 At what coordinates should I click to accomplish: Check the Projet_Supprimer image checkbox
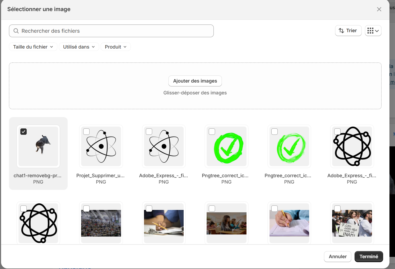point(86,132)
